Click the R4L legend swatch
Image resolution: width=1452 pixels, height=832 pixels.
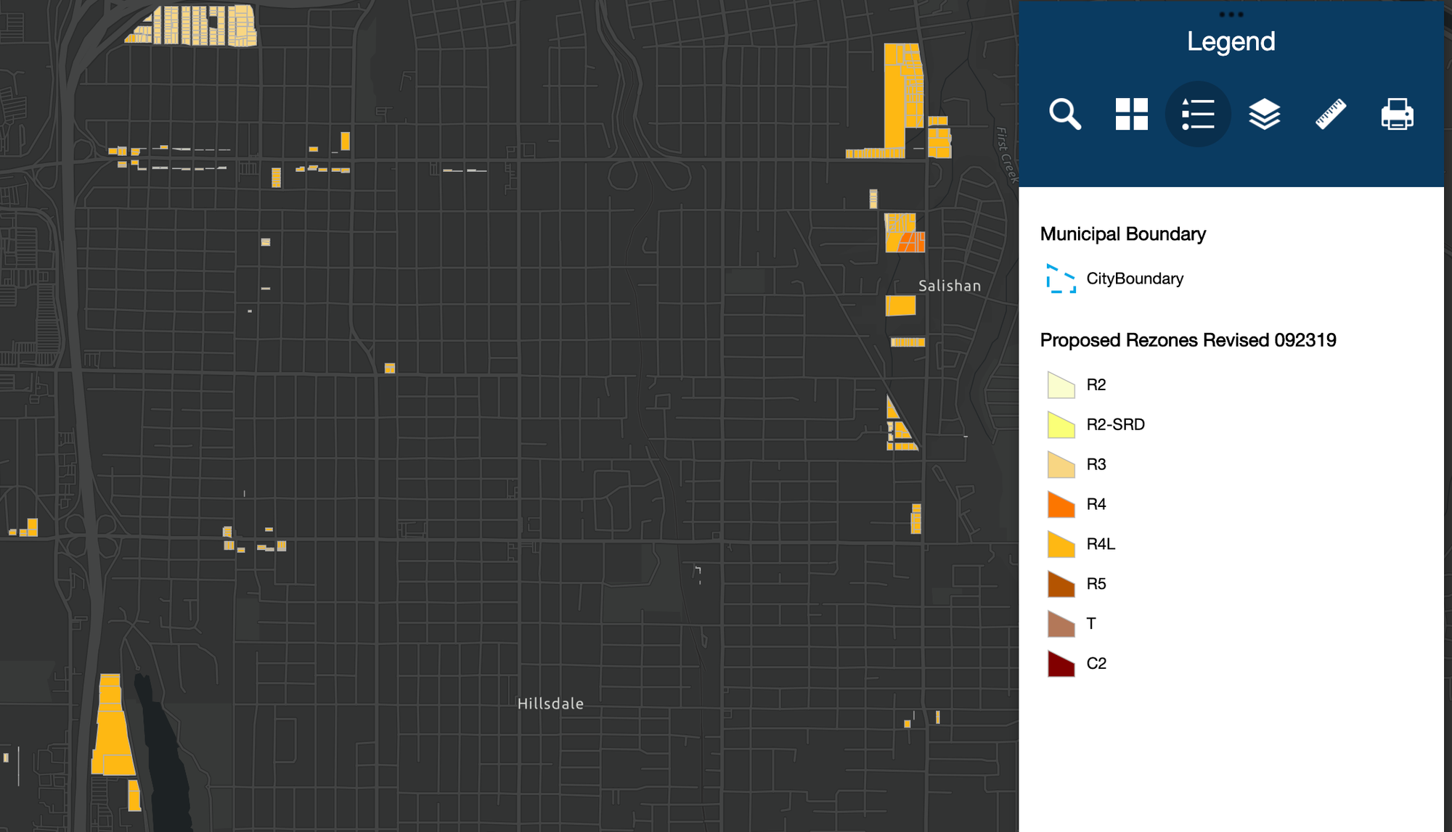tap(1061, 545)
